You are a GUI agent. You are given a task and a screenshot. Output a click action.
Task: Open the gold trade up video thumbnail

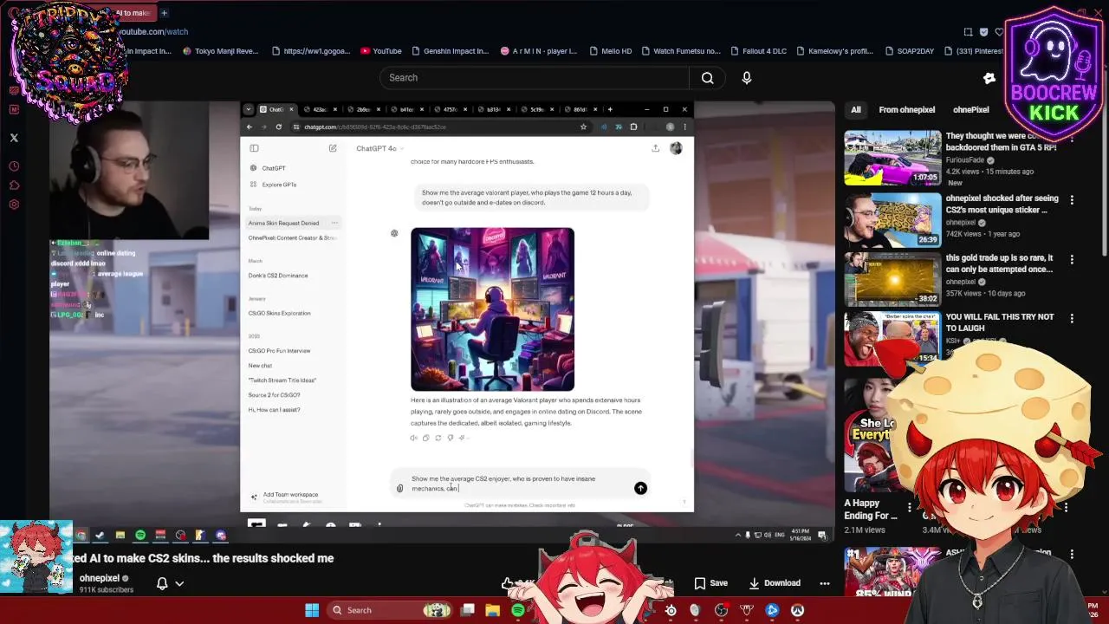[x=892, y=279]
